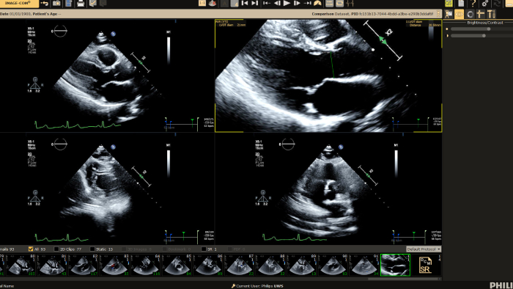This screenshot has height=289, width=513.
Task: Select thumbnail numbered 82
Action: pyautogui.click(x=84, y=265)
